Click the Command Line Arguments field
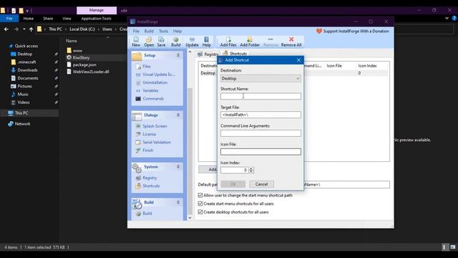 click(x=260, y=133)
